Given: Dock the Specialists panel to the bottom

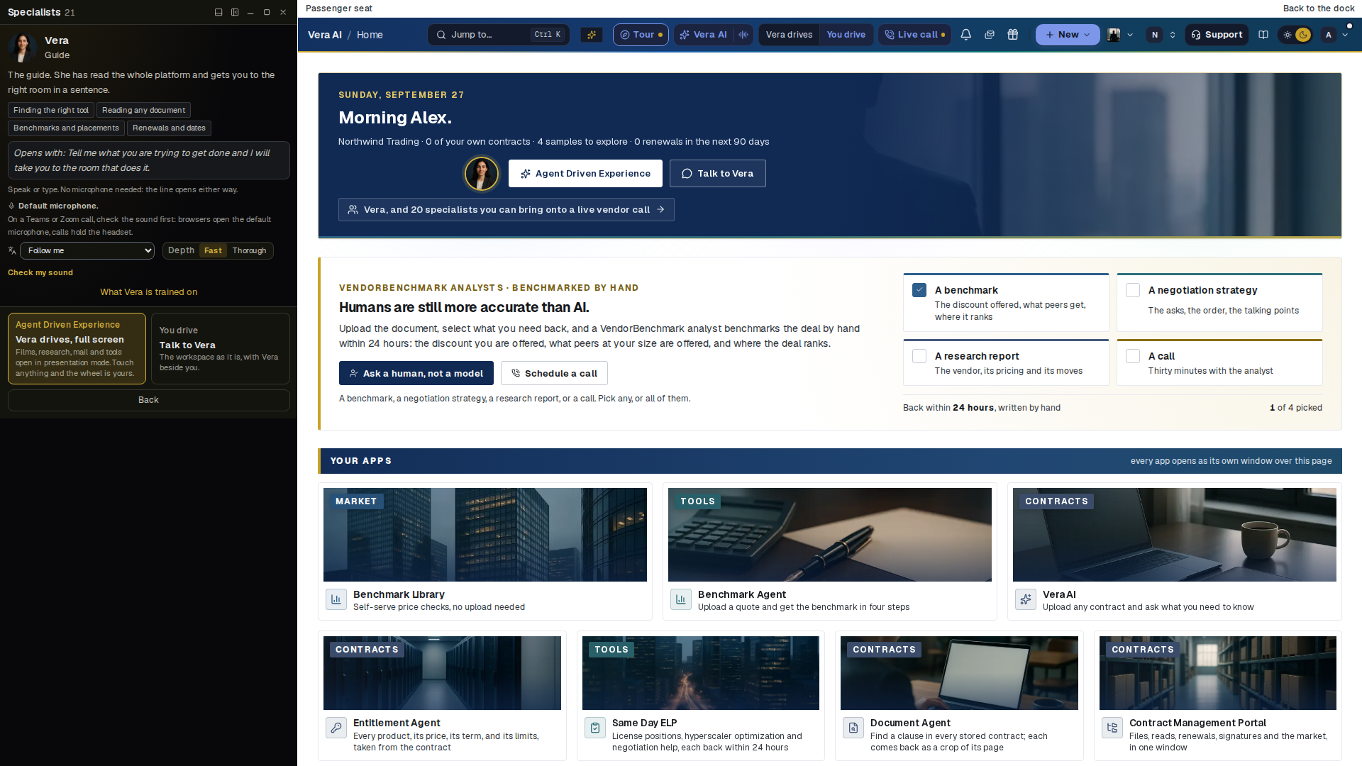Looking at the screenshot, I should (x=218, y=12).
